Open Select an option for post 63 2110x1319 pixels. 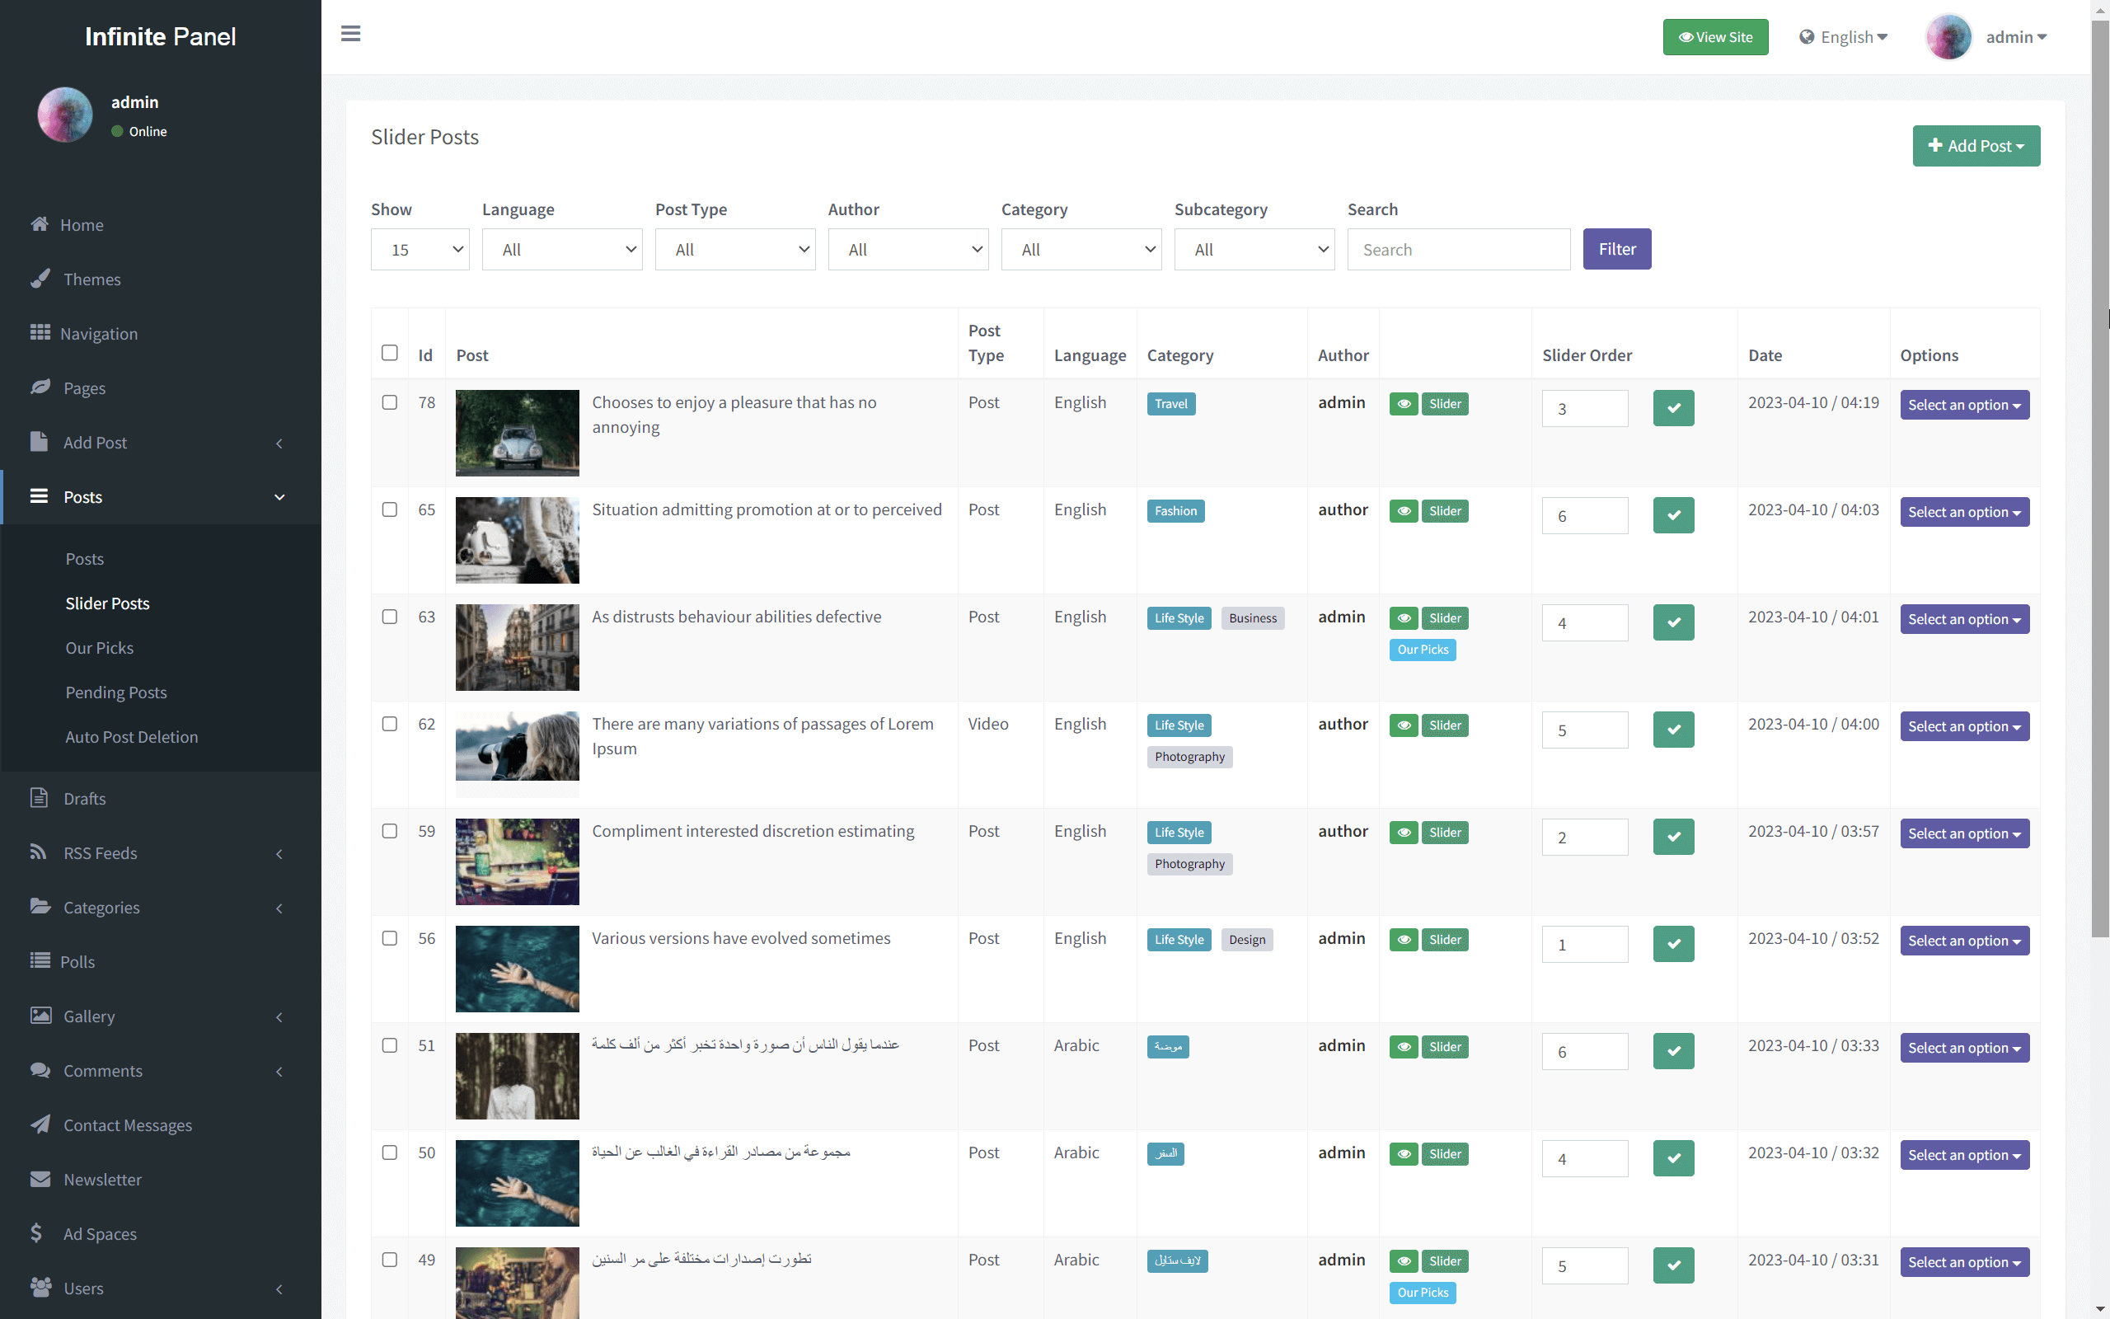[1963, 618]
